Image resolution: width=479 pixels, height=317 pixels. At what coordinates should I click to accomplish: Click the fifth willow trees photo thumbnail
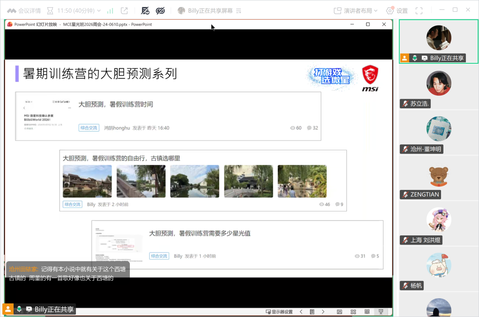[302, 181]
